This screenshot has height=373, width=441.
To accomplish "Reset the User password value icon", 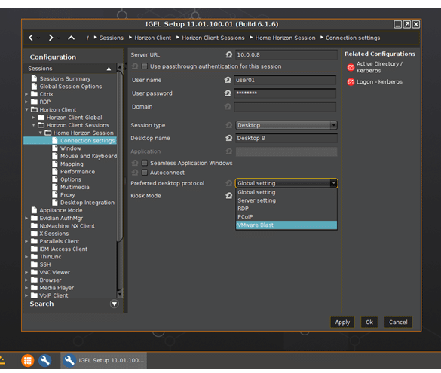I will pyautogui.click(x=228, y=93).
